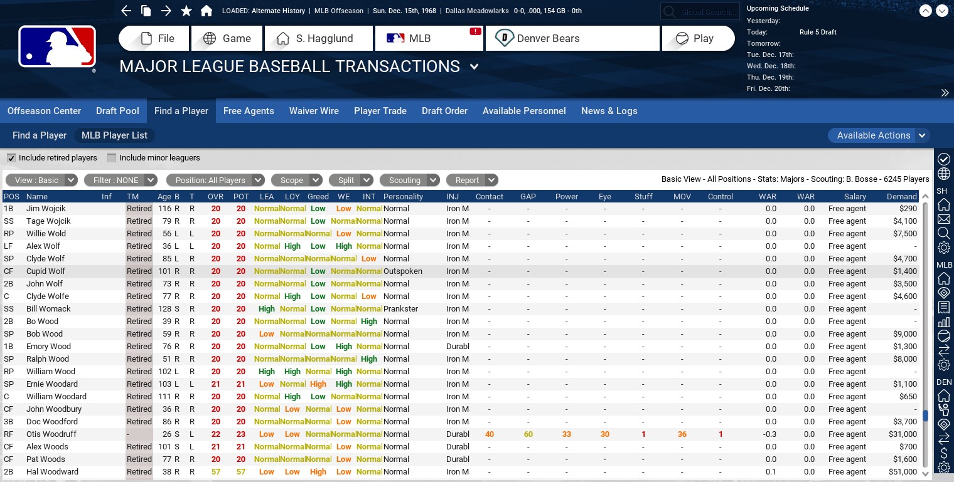This screenshot has height=482, width=954.
Task: Open the Denver Bears team menu
Action: click(572, 38)
